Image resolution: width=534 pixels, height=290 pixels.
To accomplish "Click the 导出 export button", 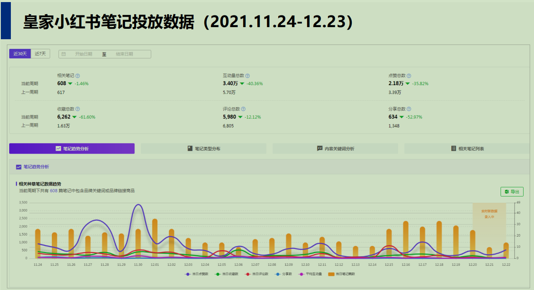I will tap(512, 192).
